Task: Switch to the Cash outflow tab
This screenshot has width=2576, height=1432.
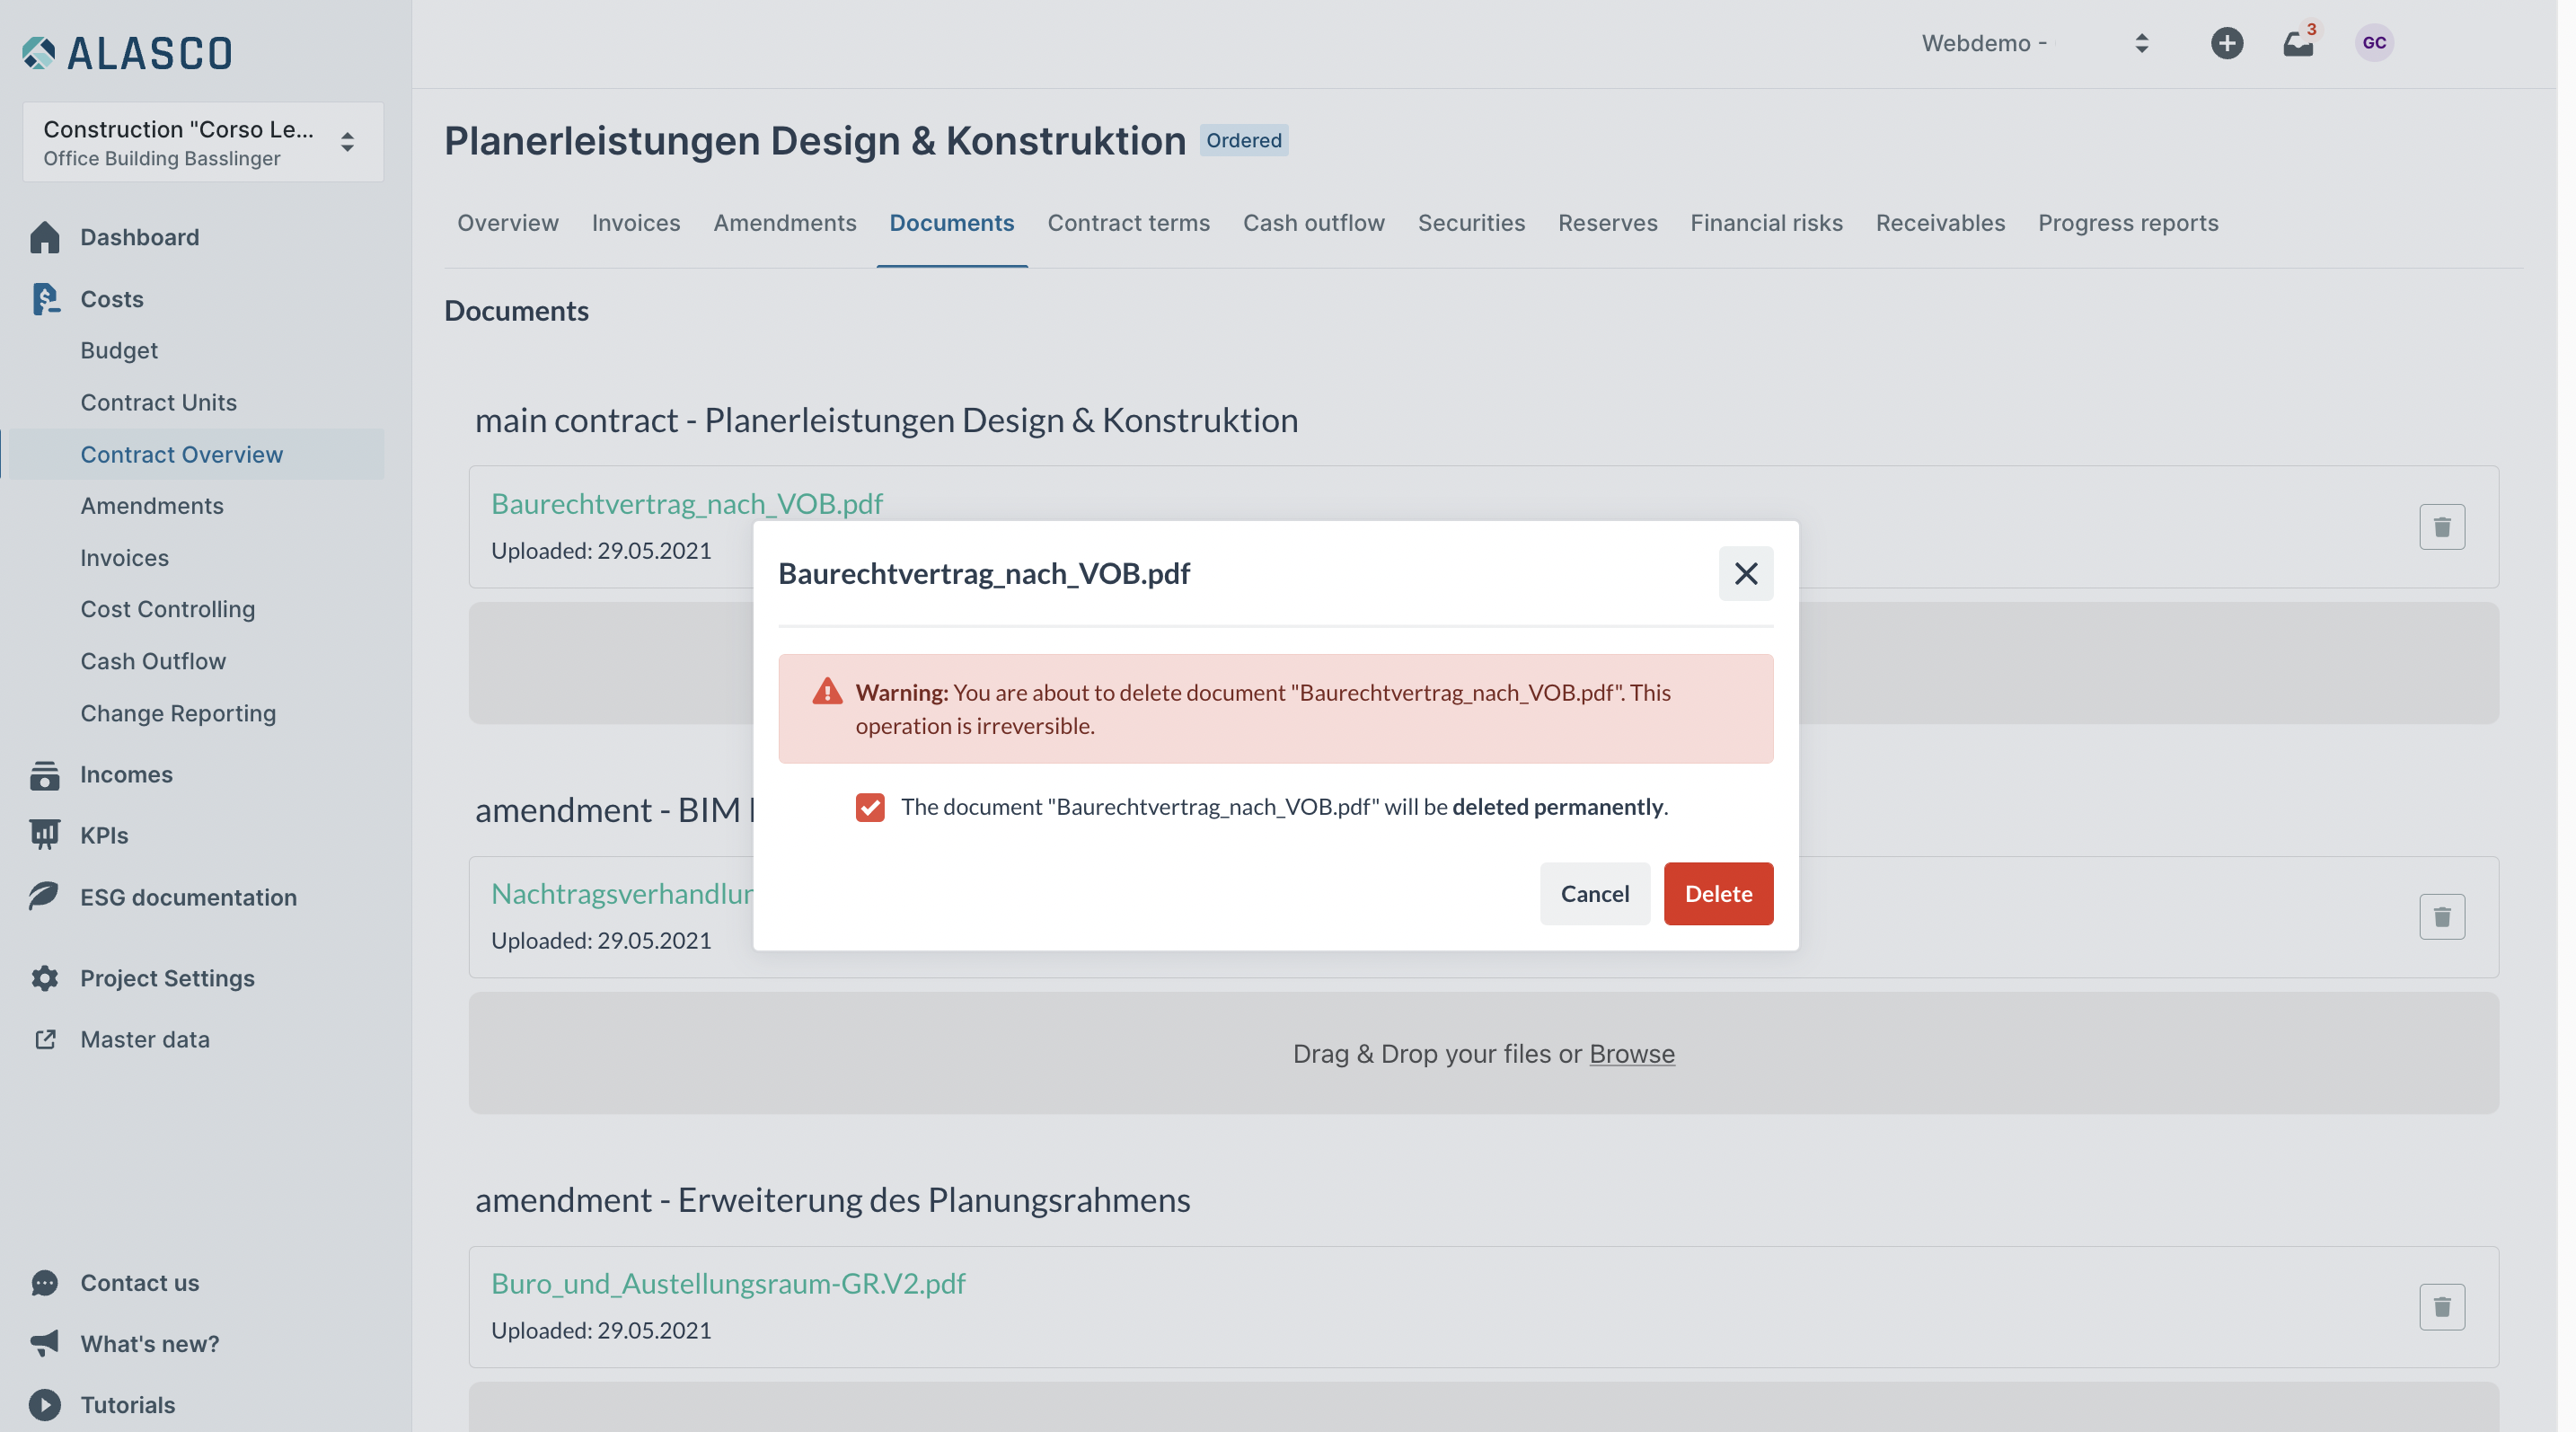Action: [x=1314, y=223]
